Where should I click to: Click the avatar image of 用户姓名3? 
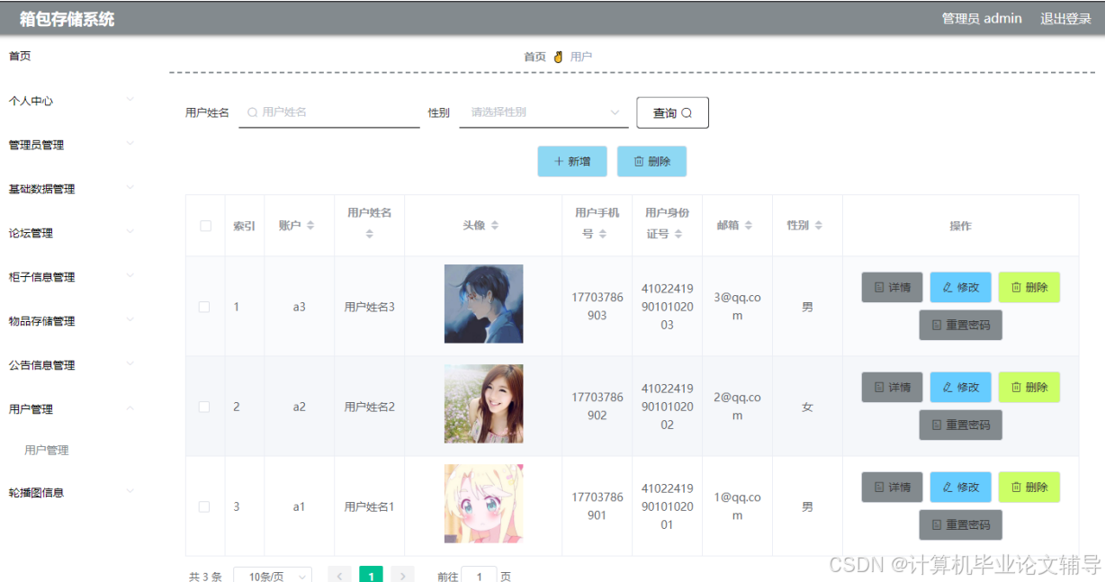point(483,304)
